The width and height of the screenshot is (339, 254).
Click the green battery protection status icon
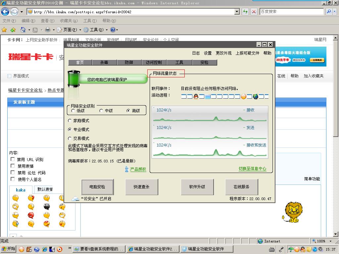click(74, 79)
